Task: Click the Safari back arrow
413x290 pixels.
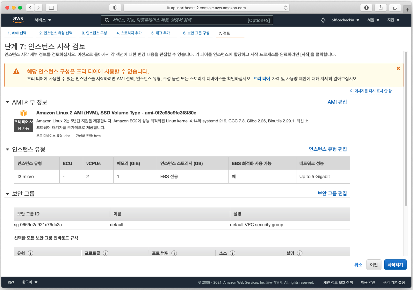Action: pos(30,8)
